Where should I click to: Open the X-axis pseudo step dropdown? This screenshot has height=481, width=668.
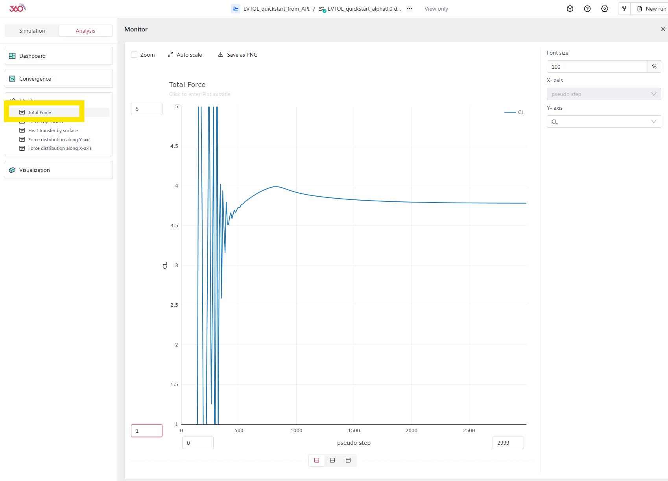coord(603,94)
